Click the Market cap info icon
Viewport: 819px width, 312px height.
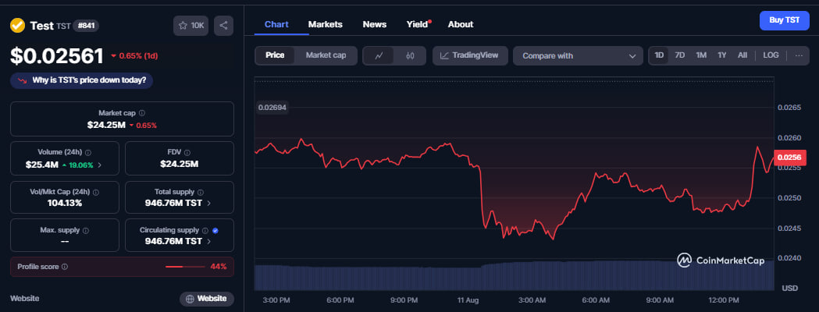(141, 113)
